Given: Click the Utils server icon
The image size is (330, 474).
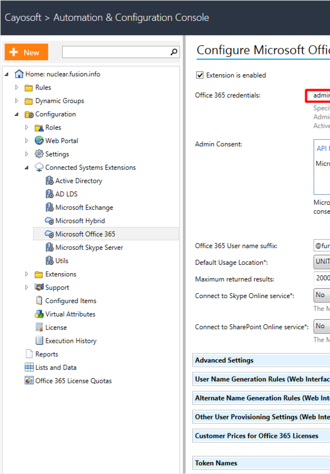Looking at the screenshot, I should [49, 261].
